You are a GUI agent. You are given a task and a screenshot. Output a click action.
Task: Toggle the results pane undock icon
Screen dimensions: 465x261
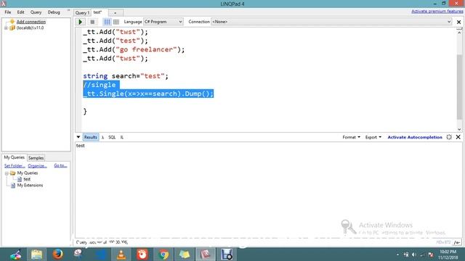(449, 137)
